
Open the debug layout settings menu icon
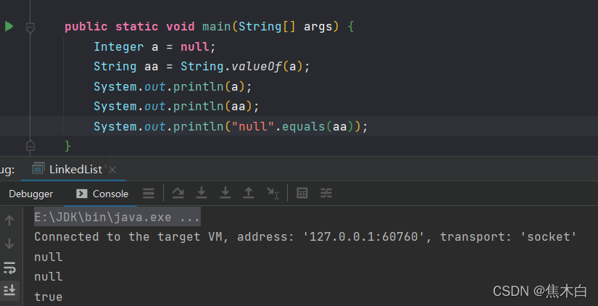(149, 194)
